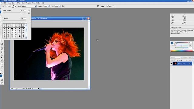Click the color spectrum ramp bar

point(182,51)
